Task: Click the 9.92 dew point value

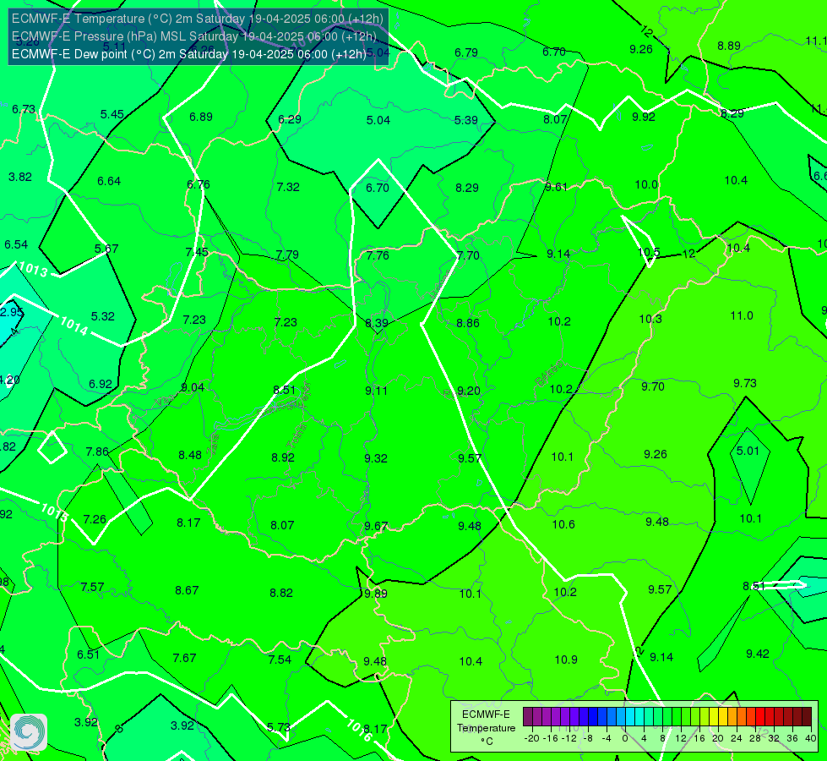Action: tap(644, 117)
